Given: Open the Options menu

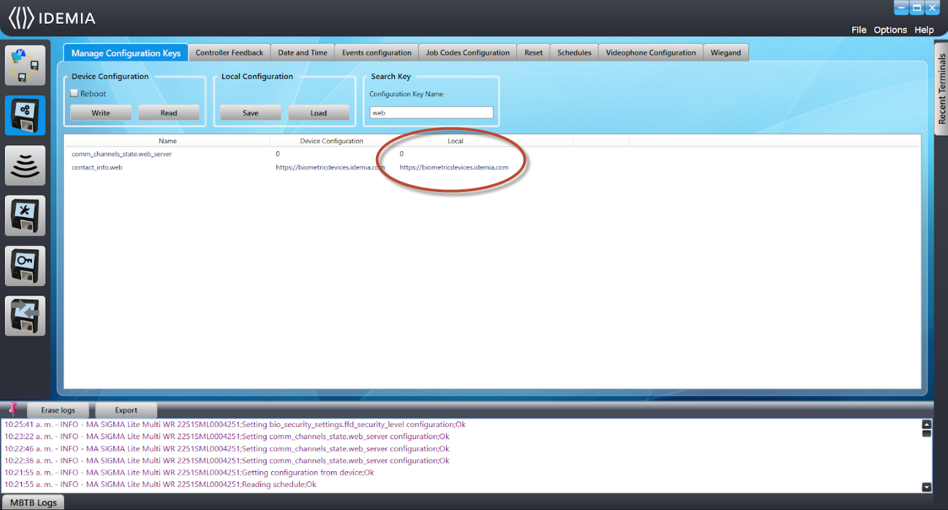Looking at the screenshot, I should click(890, 30).
